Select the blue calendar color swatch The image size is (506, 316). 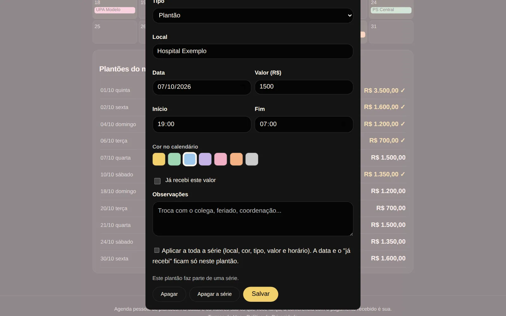pyautogui.click(x=190, y=159)
